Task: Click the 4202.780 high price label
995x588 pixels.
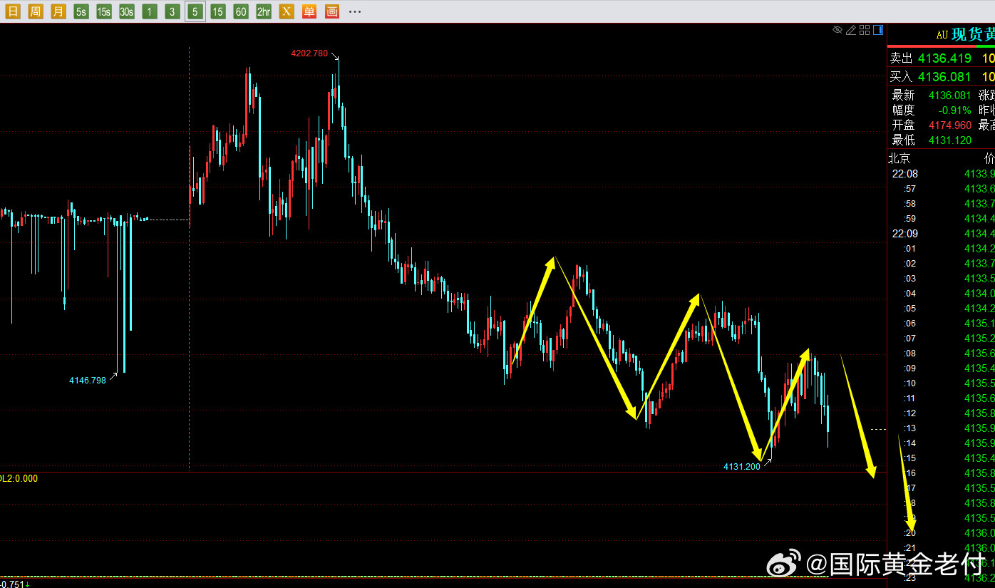Action: click(309, 53)
